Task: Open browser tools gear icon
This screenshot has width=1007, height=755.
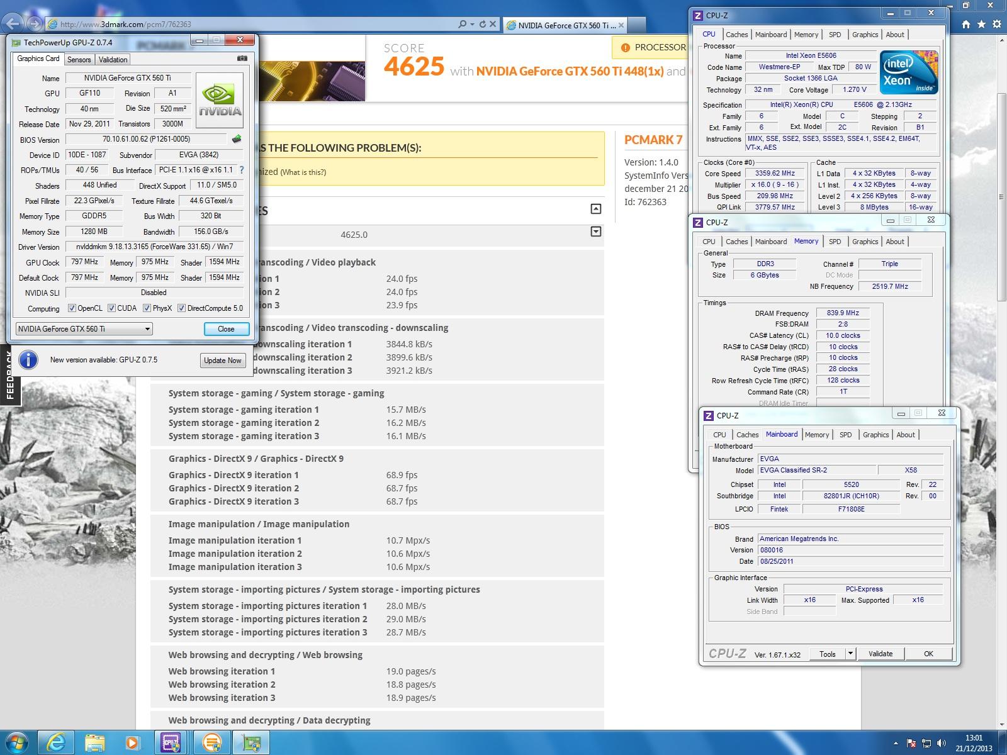Action: (x=996, y=25)
